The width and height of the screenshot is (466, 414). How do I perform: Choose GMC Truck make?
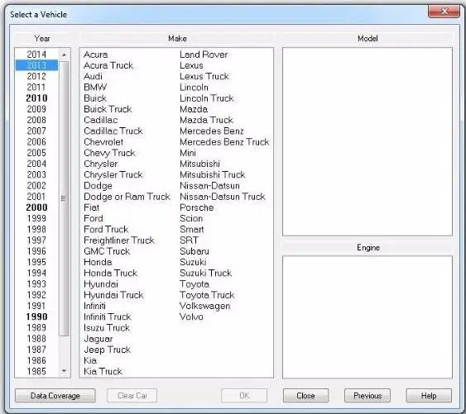coord(107,251)
